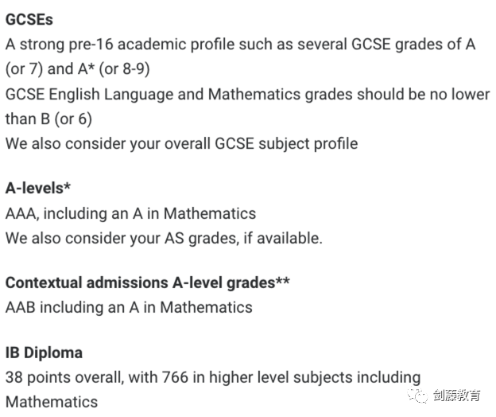Click the line about overall GCSE subject profile
Image resolution: width=496 pixels, height=417 pixels.
tap(181, 144)
